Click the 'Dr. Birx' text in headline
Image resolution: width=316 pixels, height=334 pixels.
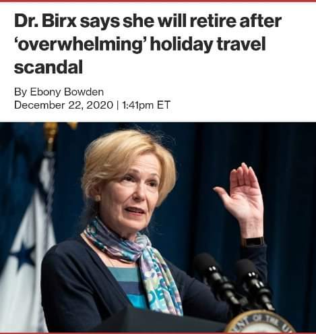(43, 21)
